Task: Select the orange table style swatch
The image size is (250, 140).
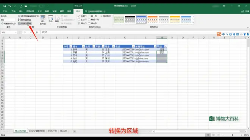Action: [x=152, y=19]
